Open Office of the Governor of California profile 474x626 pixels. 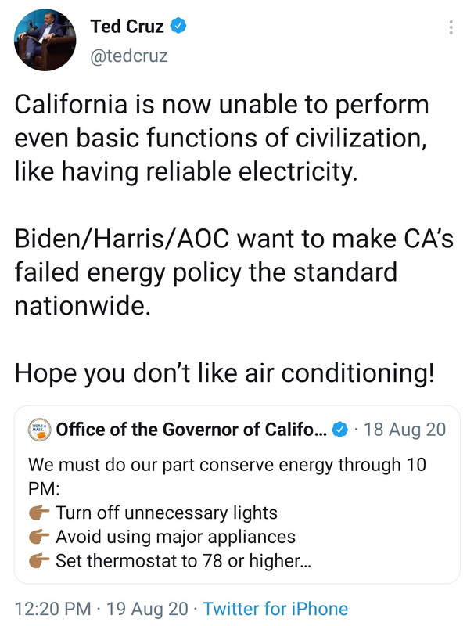point(190,429)
